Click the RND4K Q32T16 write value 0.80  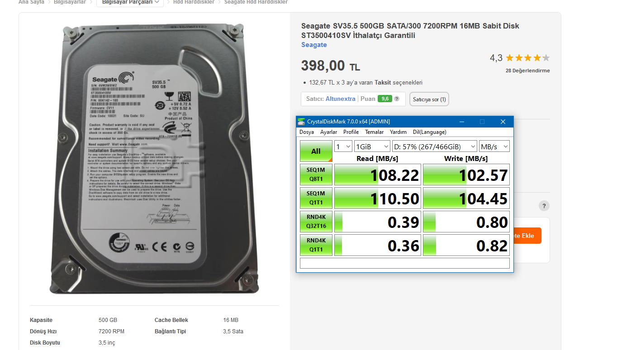(466, 222)
